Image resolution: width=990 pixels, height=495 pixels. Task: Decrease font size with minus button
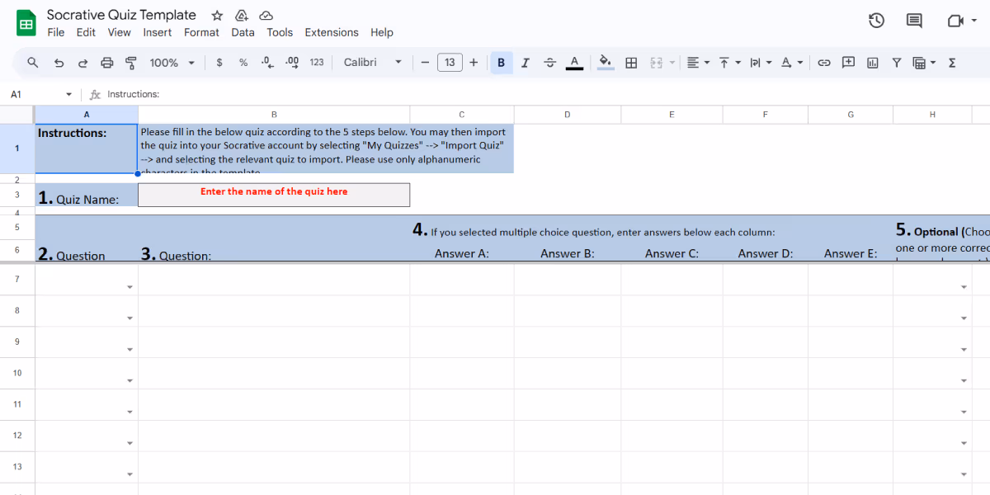(424, 62)
